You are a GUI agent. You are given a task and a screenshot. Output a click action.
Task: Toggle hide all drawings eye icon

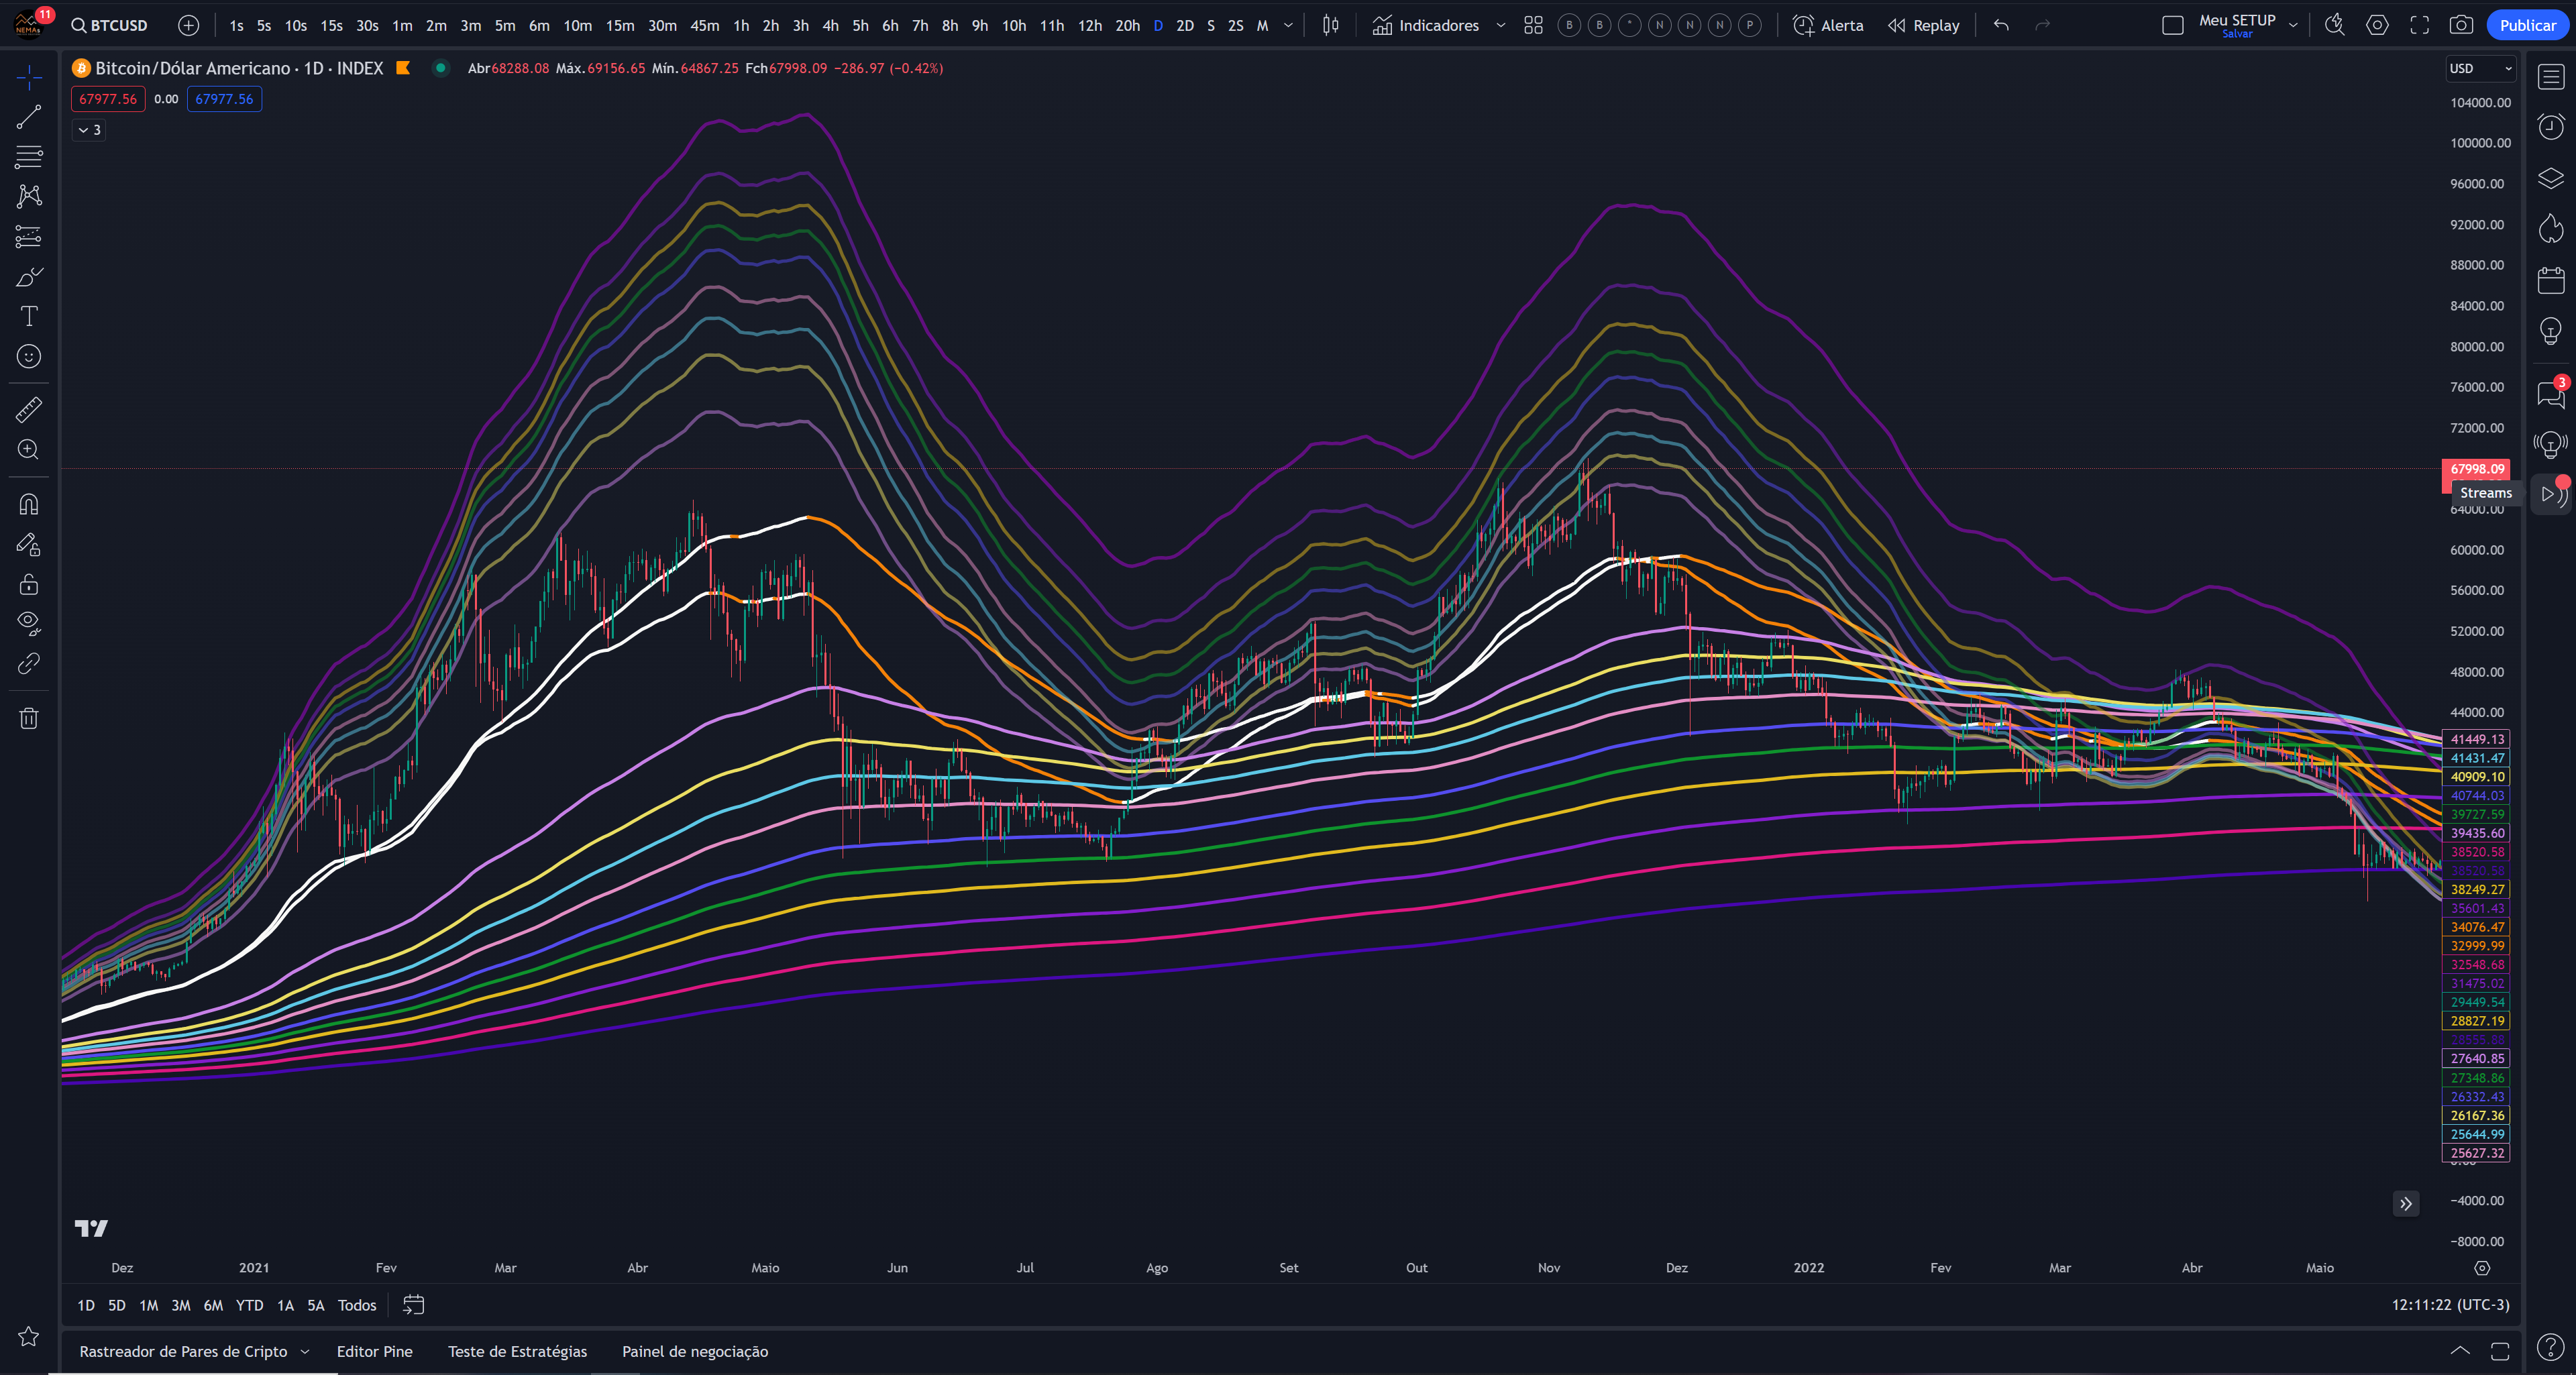pyautogui.click(x=28, y=623)
